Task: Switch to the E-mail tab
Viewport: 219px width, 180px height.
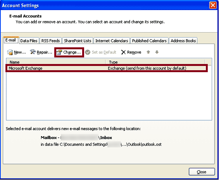Action: coord(10,40)
